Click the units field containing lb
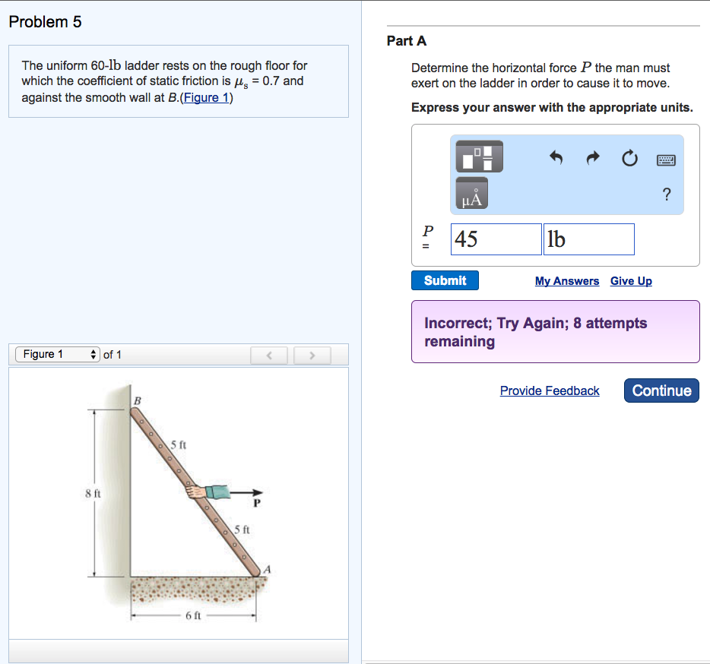The image size is (710, 664). [x=588, y=239]
